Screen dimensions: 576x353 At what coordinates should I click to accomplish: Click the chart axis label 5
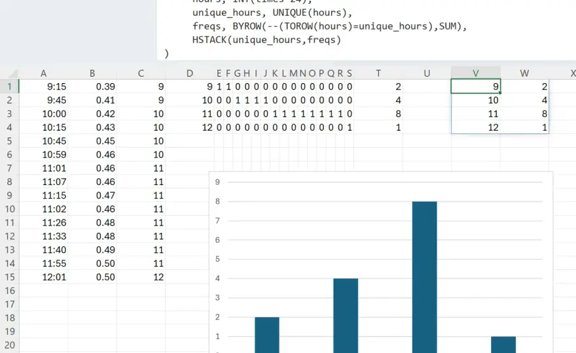pos(217,259)
